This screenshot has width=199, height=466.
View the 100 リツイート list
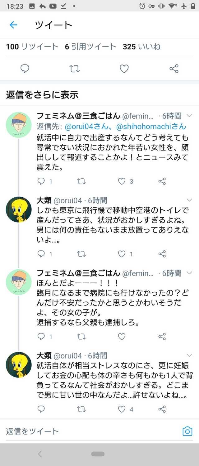[x=32, y=47]
